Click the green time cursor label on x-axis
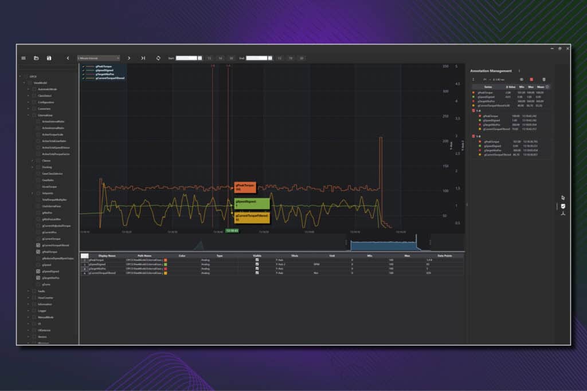Screen dimensions: 587x391 (232, 231)
